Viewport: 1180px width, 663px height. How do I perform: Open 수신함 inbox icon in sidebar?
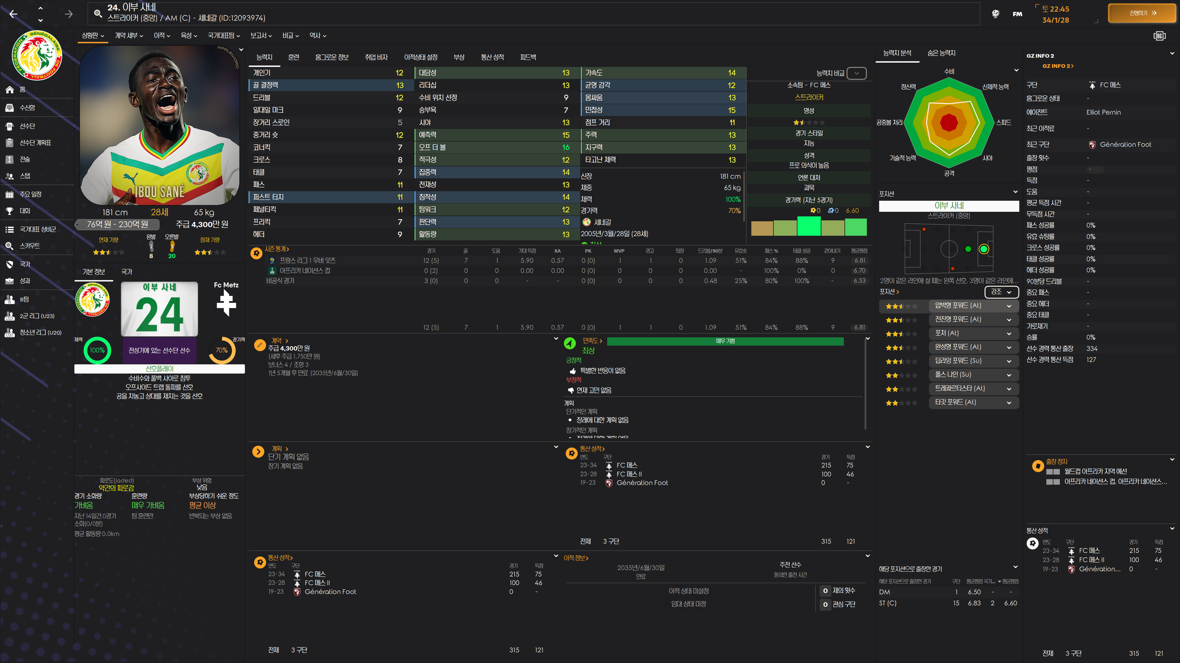point(10,107)
